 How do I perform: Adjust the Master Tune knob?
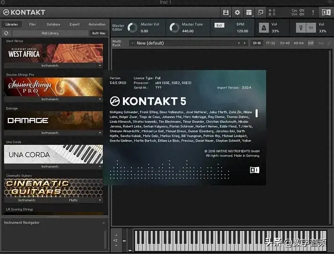174,28
